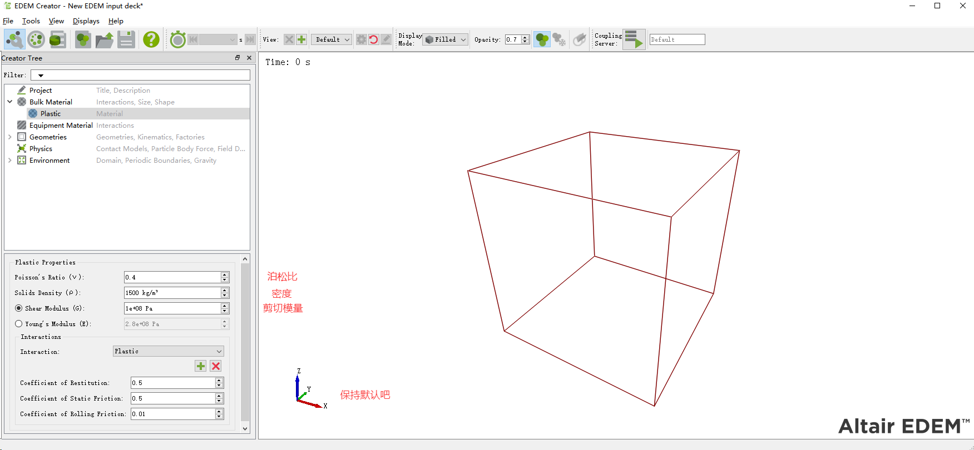This screenshot has height=450, width=974.
Task: Remove interaction with red X button
Action: click(x=216, y=366)
